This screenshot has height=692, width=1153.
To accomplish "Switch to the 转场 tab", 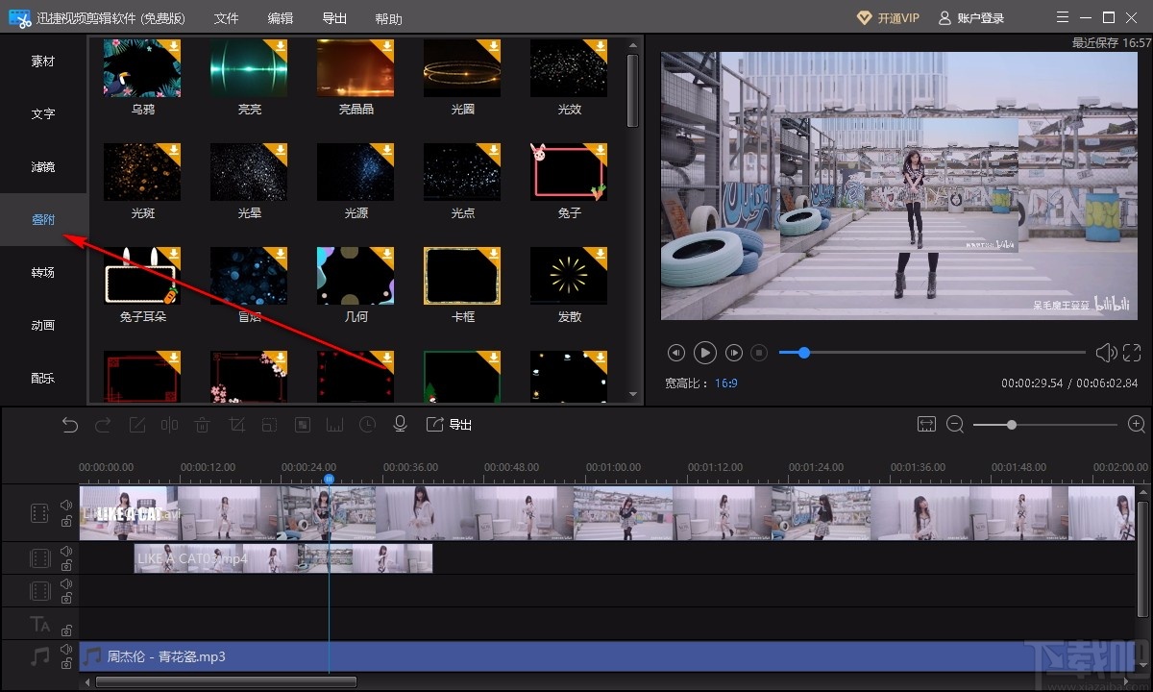I will [43, 273].
